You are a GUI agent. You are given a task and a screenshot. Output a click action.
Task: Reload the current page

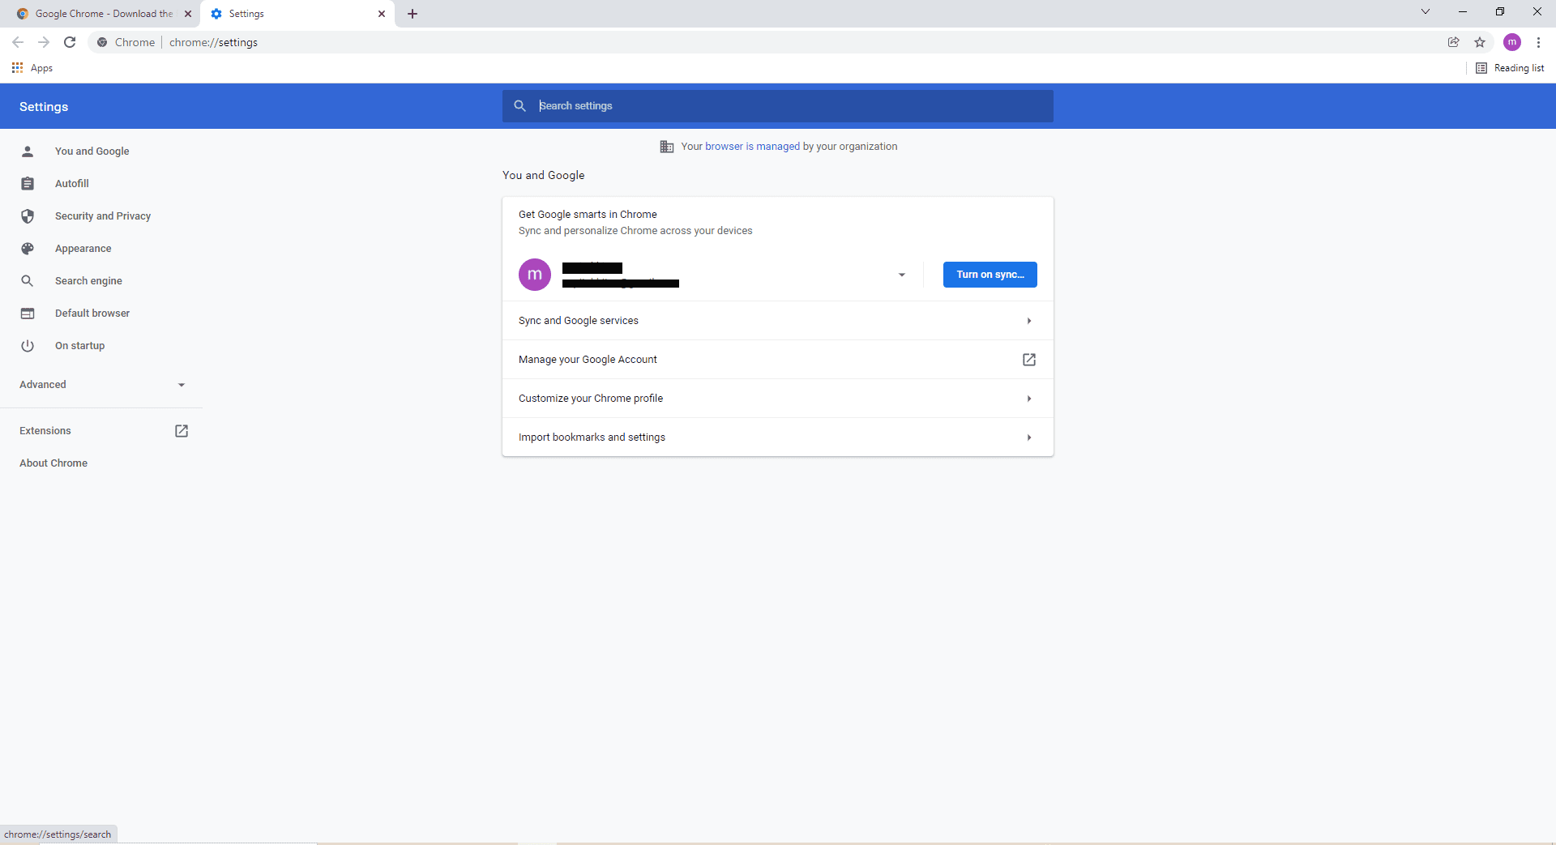pos(70,42)
